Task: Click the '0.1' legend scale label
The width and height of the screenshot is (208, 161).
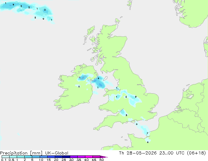Action: (4, 160)
